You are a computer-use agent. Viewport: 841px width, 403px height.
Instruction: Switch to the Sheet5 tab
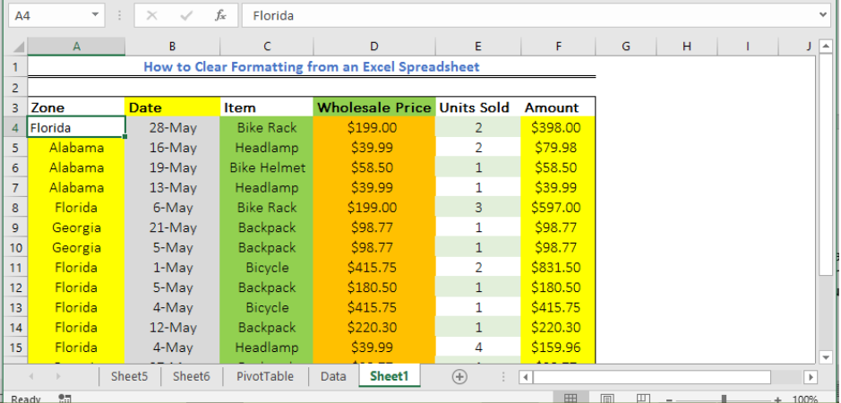[x=129, y=377]
